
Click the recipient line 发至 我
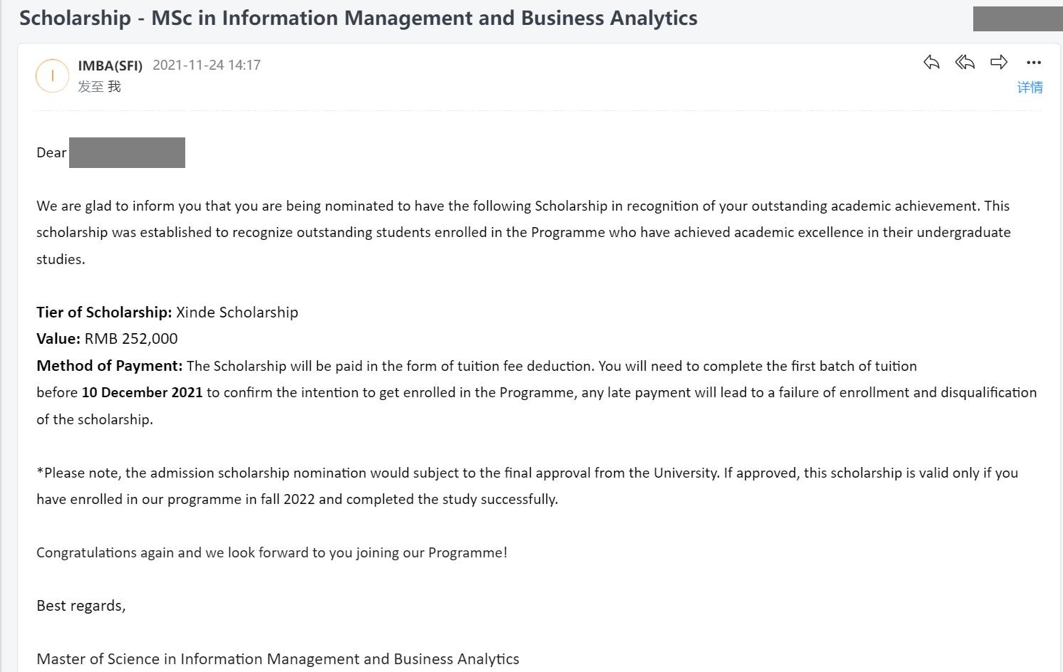(x=99, y=87)
